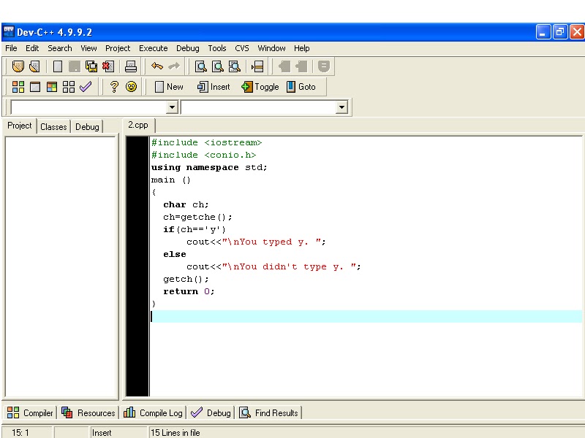Click the "else" keyword in code
Viewport: 585px width, 438px height.
[x=175, y=254]
